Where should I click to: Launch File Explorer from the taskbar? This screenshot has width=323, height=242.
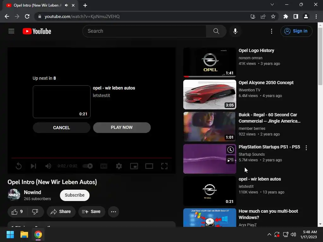pos(24,234)
